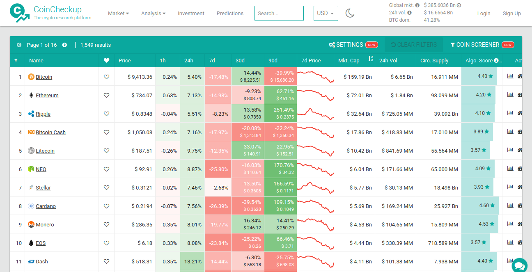532x272 pixels.
Task: Open the Bitcoin Cash link
Action: 50,132
